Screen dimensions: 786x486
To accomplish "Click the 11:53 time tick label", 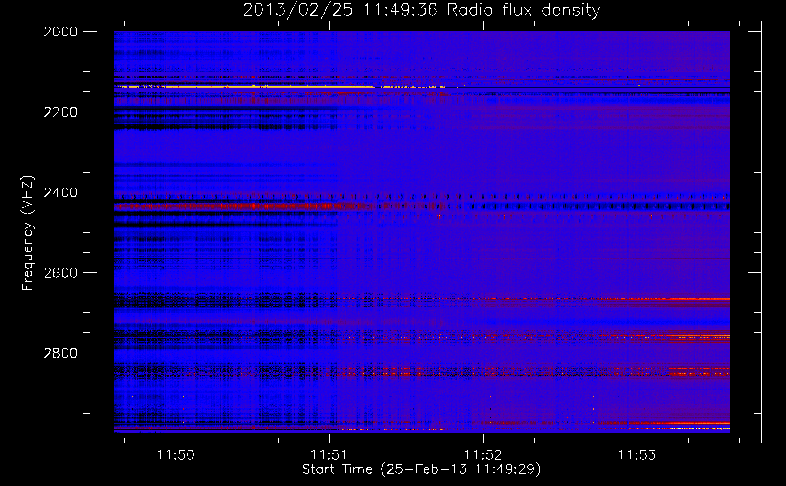I will [636, 455].
